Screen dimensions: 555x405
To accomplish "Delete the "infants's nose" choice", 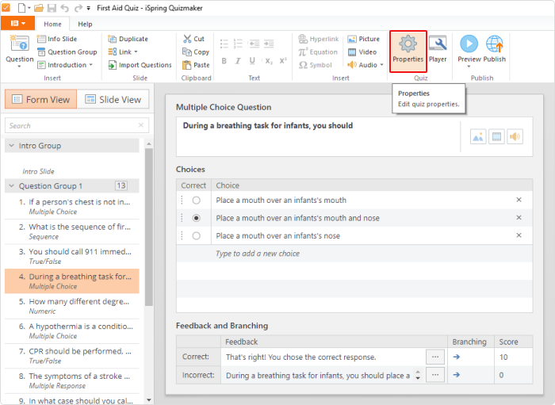I will pyautogui.click(x=519, y=235).
